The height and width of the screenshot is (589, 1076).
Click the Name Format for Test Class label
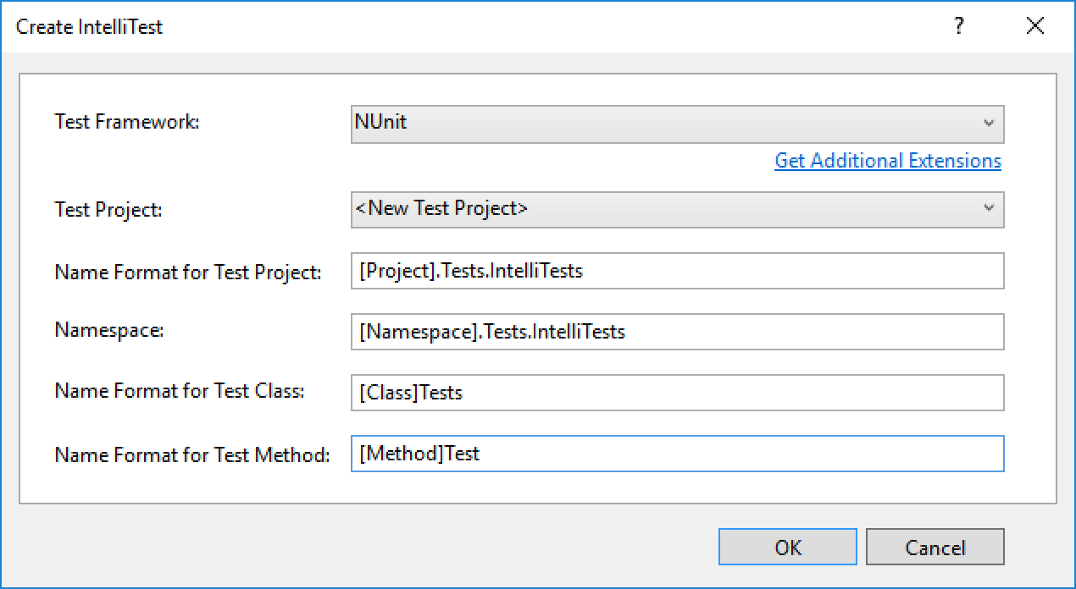coord(180,391)
